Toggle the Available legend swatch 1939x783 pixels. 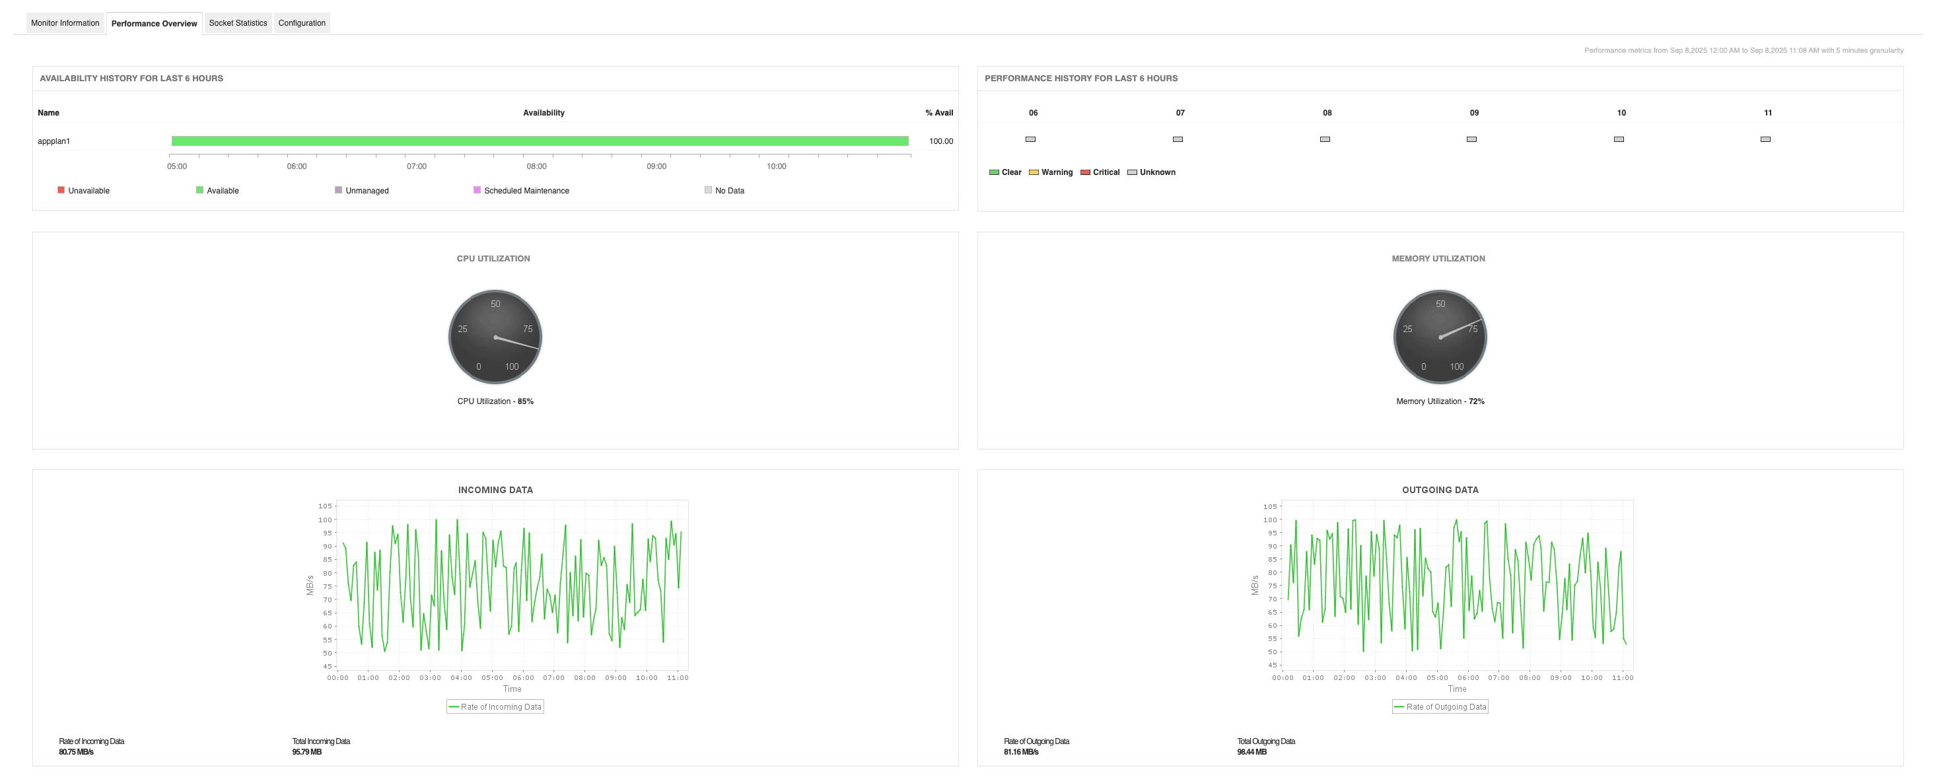tap(199, 190)
